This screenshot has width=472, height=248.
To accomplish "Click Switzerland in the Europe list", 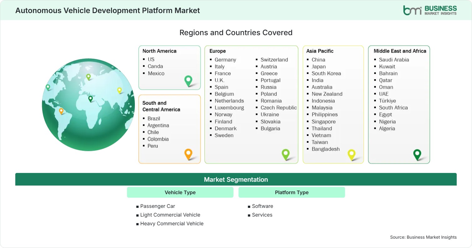I will coord(274,60).
